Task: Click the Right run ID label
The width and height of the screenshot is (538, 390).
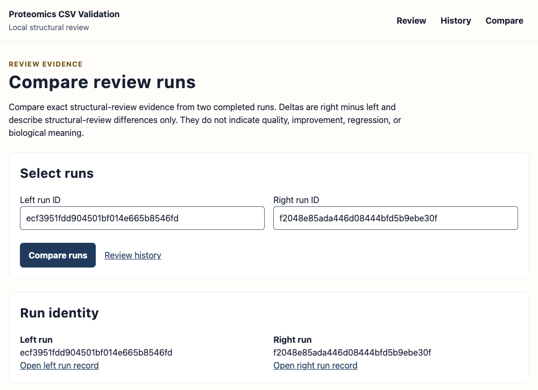Action: pos(296,200)
